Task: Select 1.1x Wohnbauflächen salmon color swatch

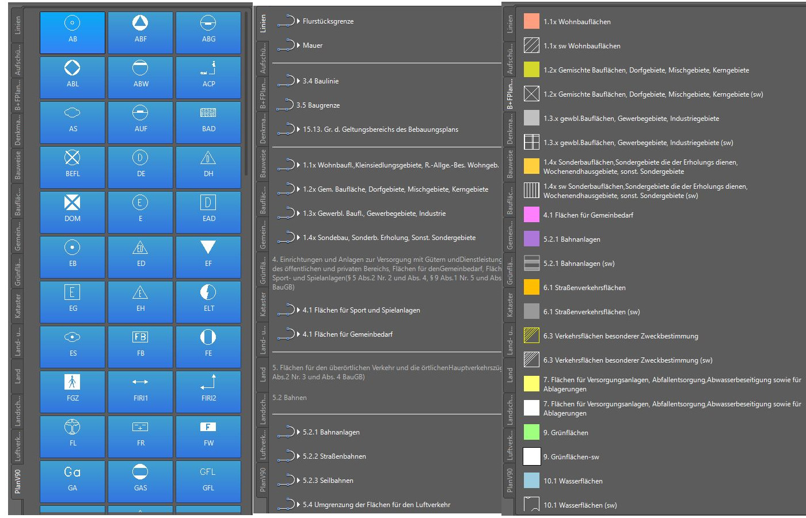Action: pos(531,21)
